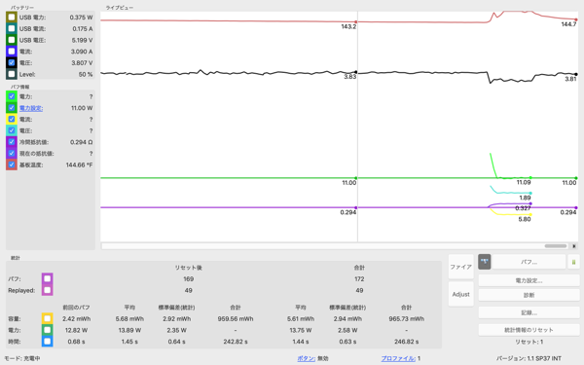Click the live view horizontal scrollbar thumb

[556, 246]
